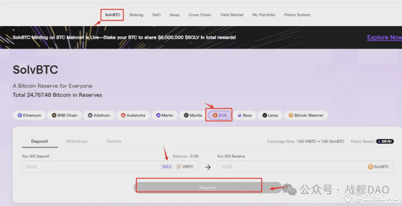This screenshot has width=402, height=206.
Task: Choose the Arbitrum network chip
Action: (99, 115)
